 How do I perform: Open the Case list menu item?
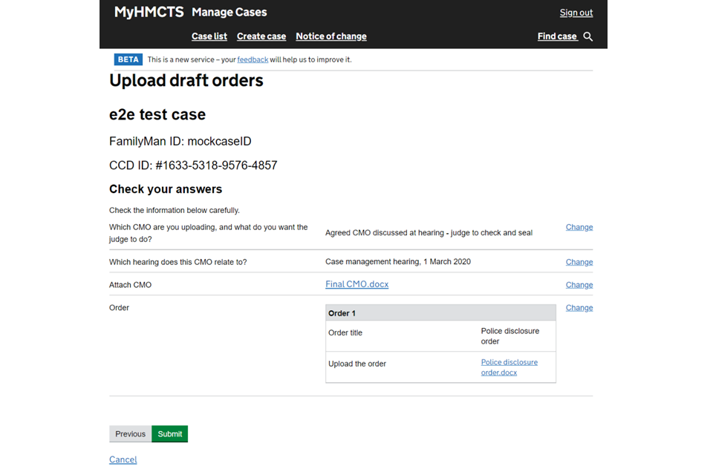[x=209, y=36]
